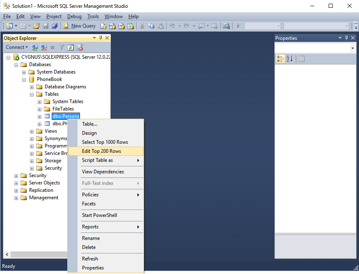Expand the Replication folder

[16, 191]
